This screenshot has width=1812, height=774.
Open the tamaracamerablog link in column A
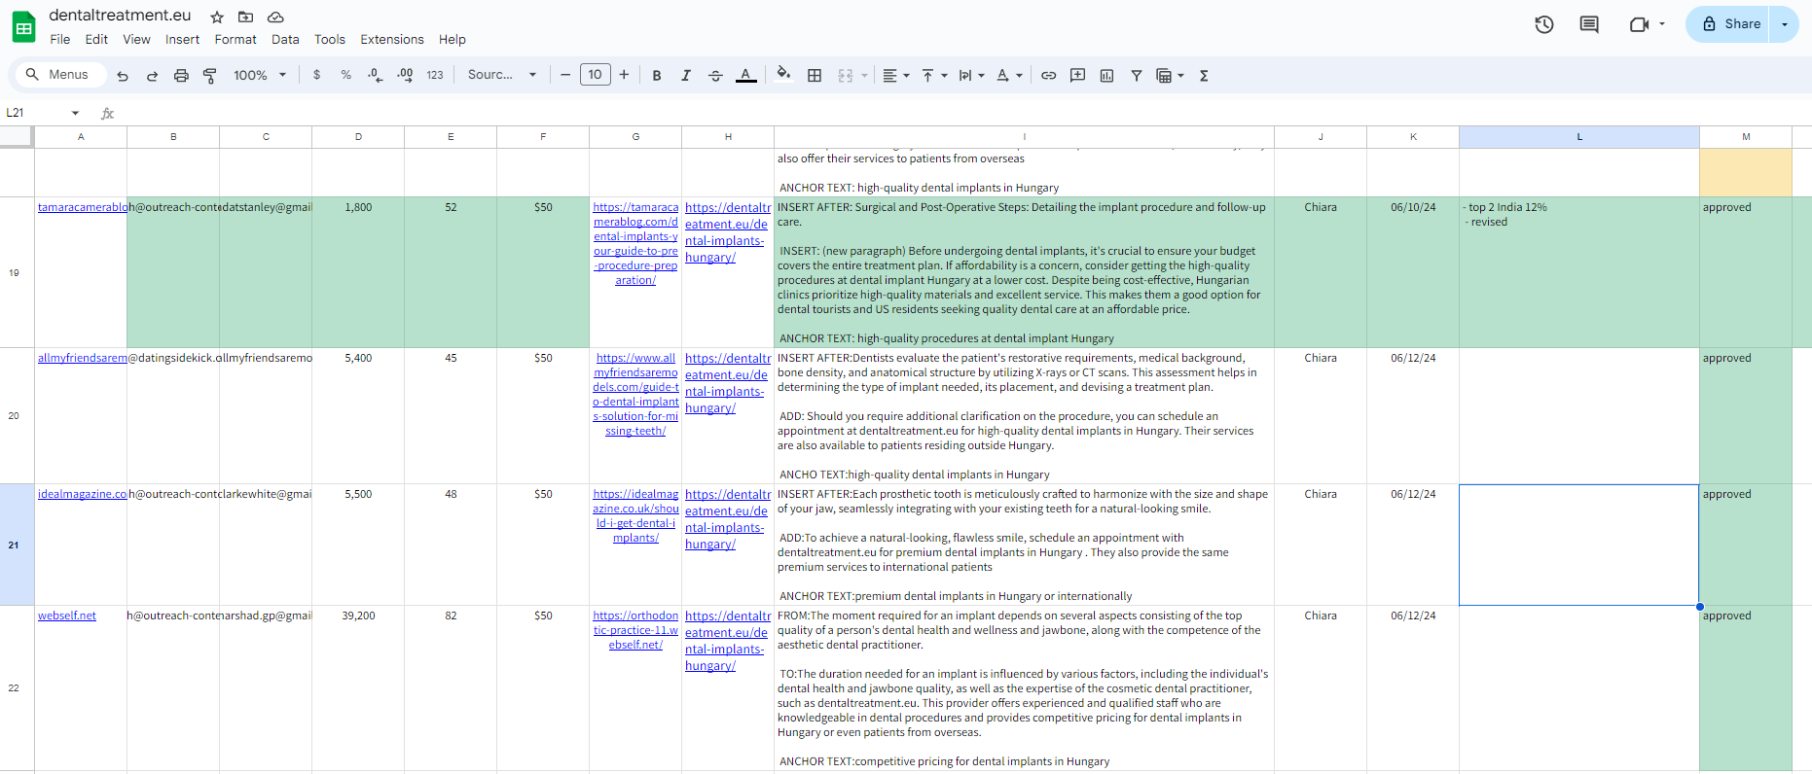point(82,207)
